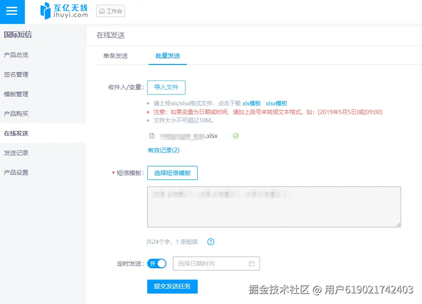The image size is (422, 304).
Task: Click the ihuyi.com logo
Action: click(x=64, y=11)
